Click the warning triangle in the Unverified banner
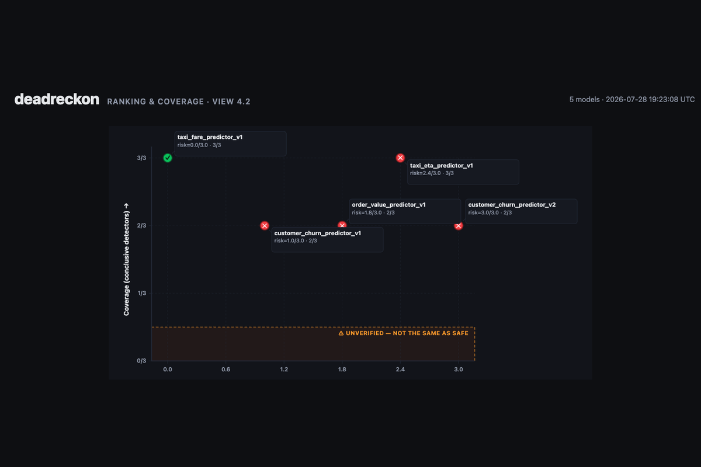The image size is (701, 467). (341, 333)
